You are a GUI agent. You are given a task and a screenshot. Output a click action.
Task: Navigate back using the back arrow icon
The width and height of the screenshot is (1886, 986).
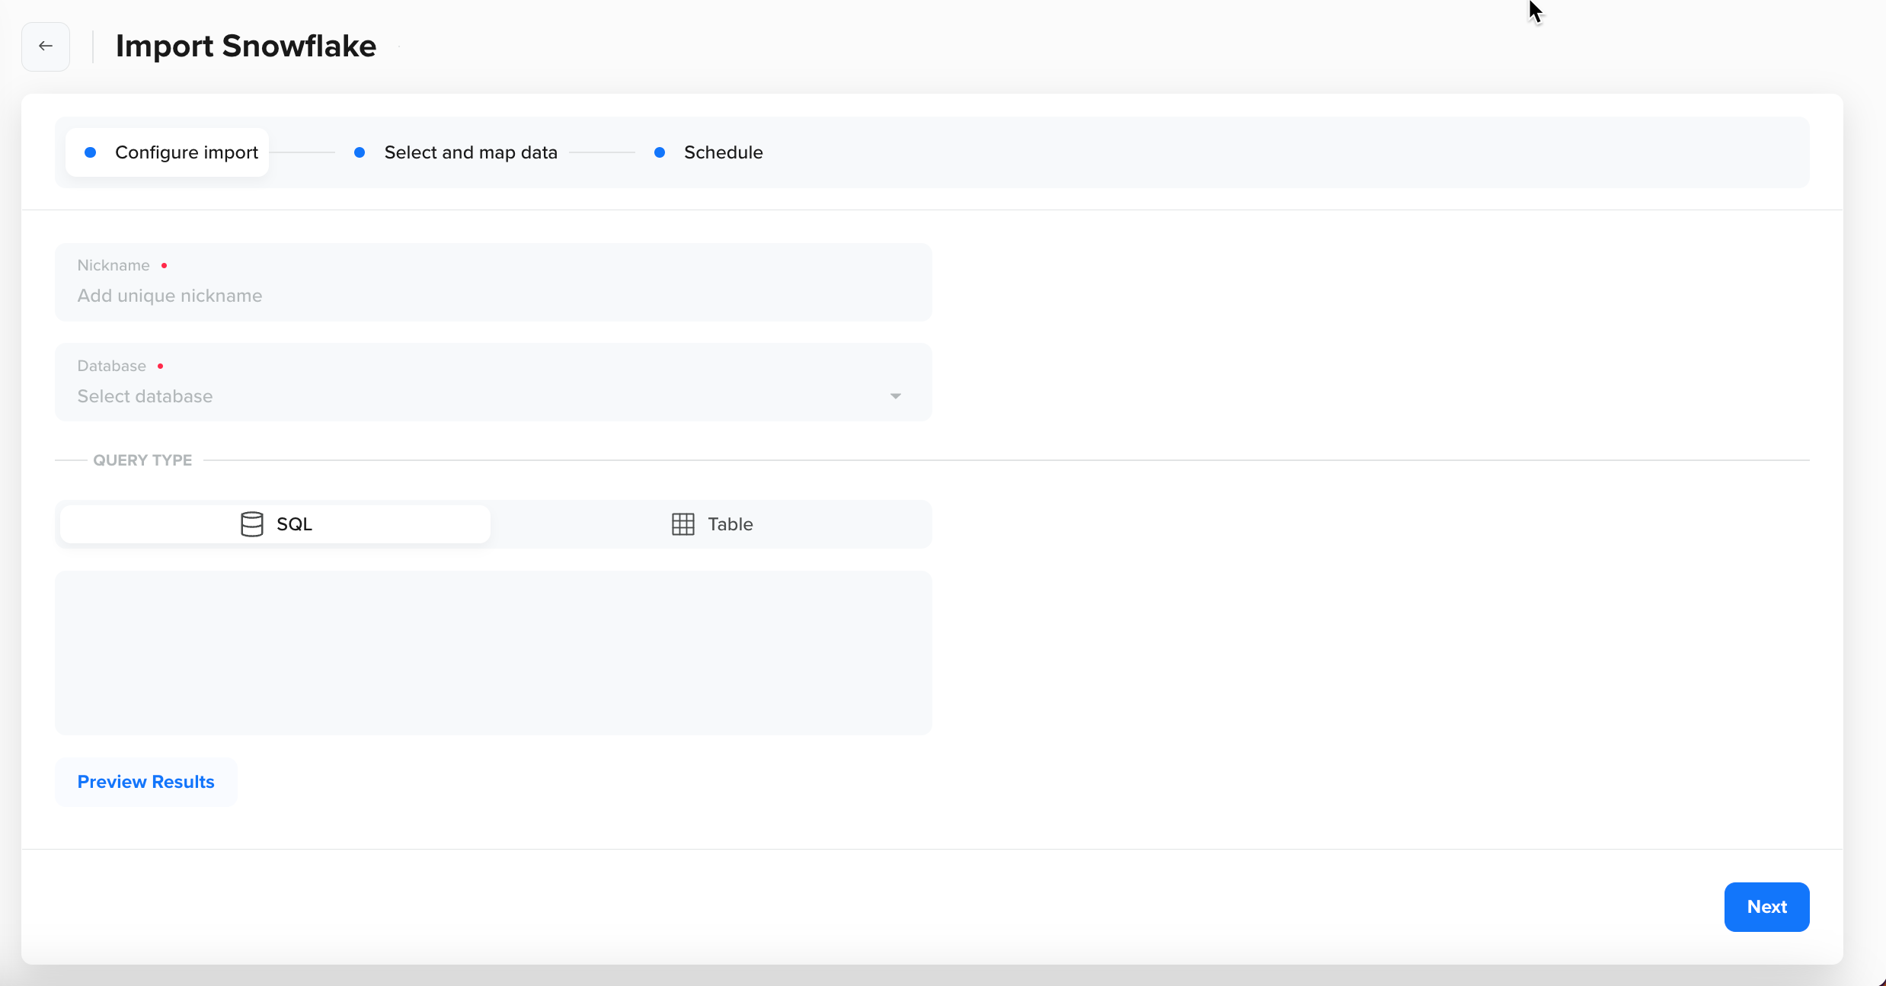click(46, 46)
